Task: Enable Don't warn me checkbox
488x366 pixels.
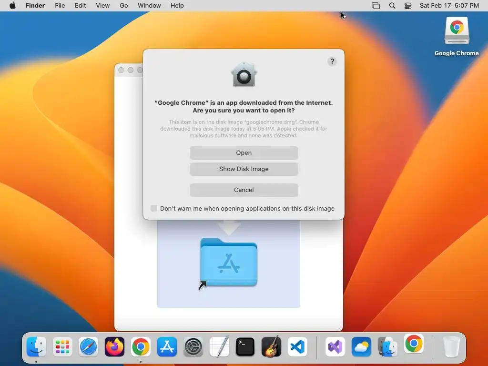Action: pyautogui.click(x=154, y=208)
